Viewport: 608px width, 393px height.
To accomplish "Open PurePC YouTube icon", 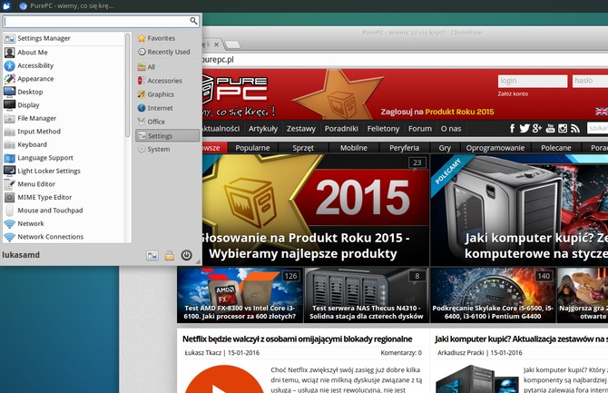I will [x=550, y=128].
